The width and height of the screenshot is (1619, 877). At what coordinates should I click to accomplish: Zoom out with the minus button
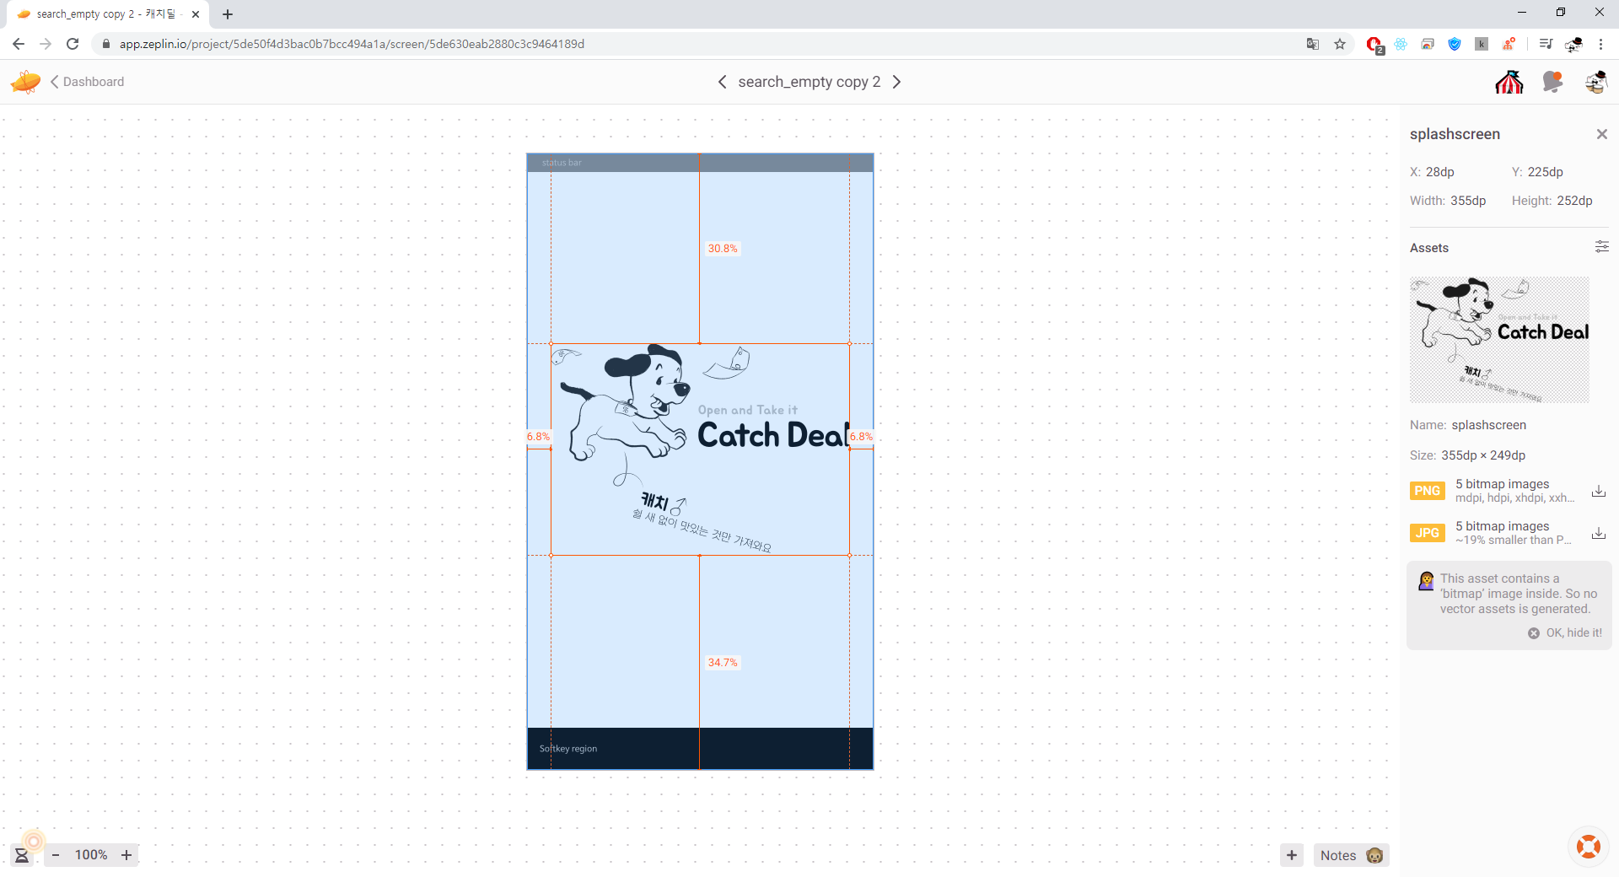pos(56,855)
